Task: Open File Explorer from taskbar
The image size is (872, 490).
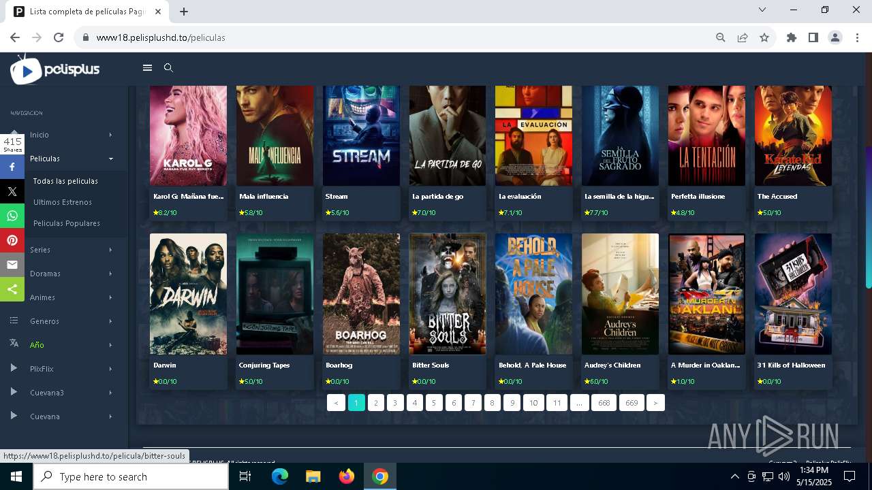Action: [313, 476]
